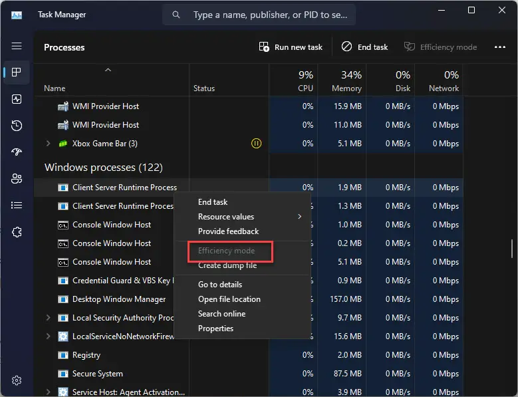The image size is (518, 397).
Task: Open the Details page icon
Action: [17, 205]
